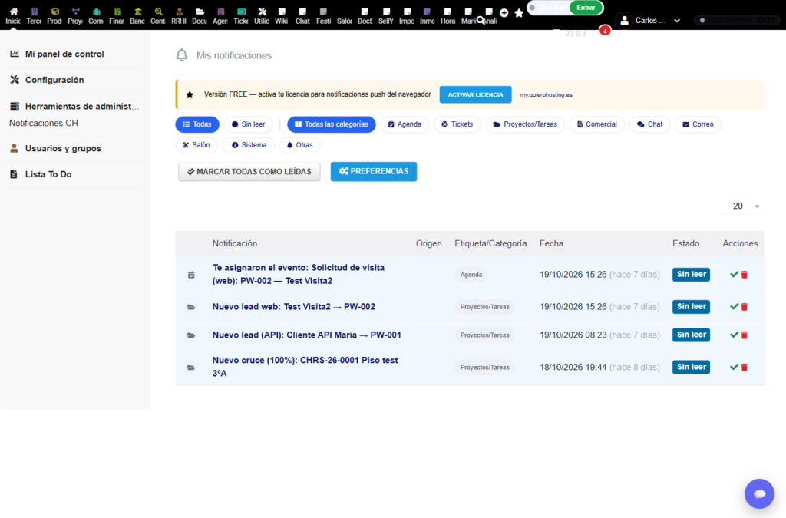Mark Nuevo lead (API) notification as read

pyautogui.click(x=734, y=335)
